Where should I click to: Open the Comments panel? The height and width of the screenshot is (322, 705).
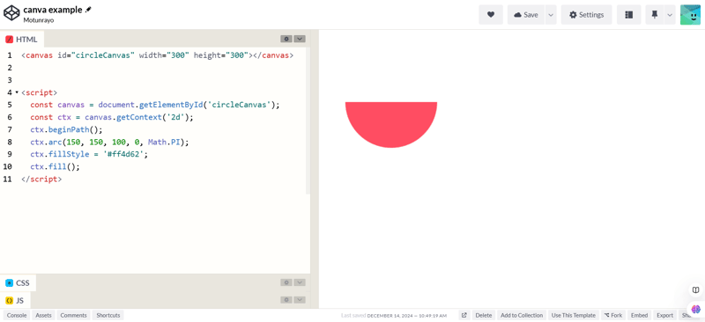pyautogui.click(x=74, y=315)
